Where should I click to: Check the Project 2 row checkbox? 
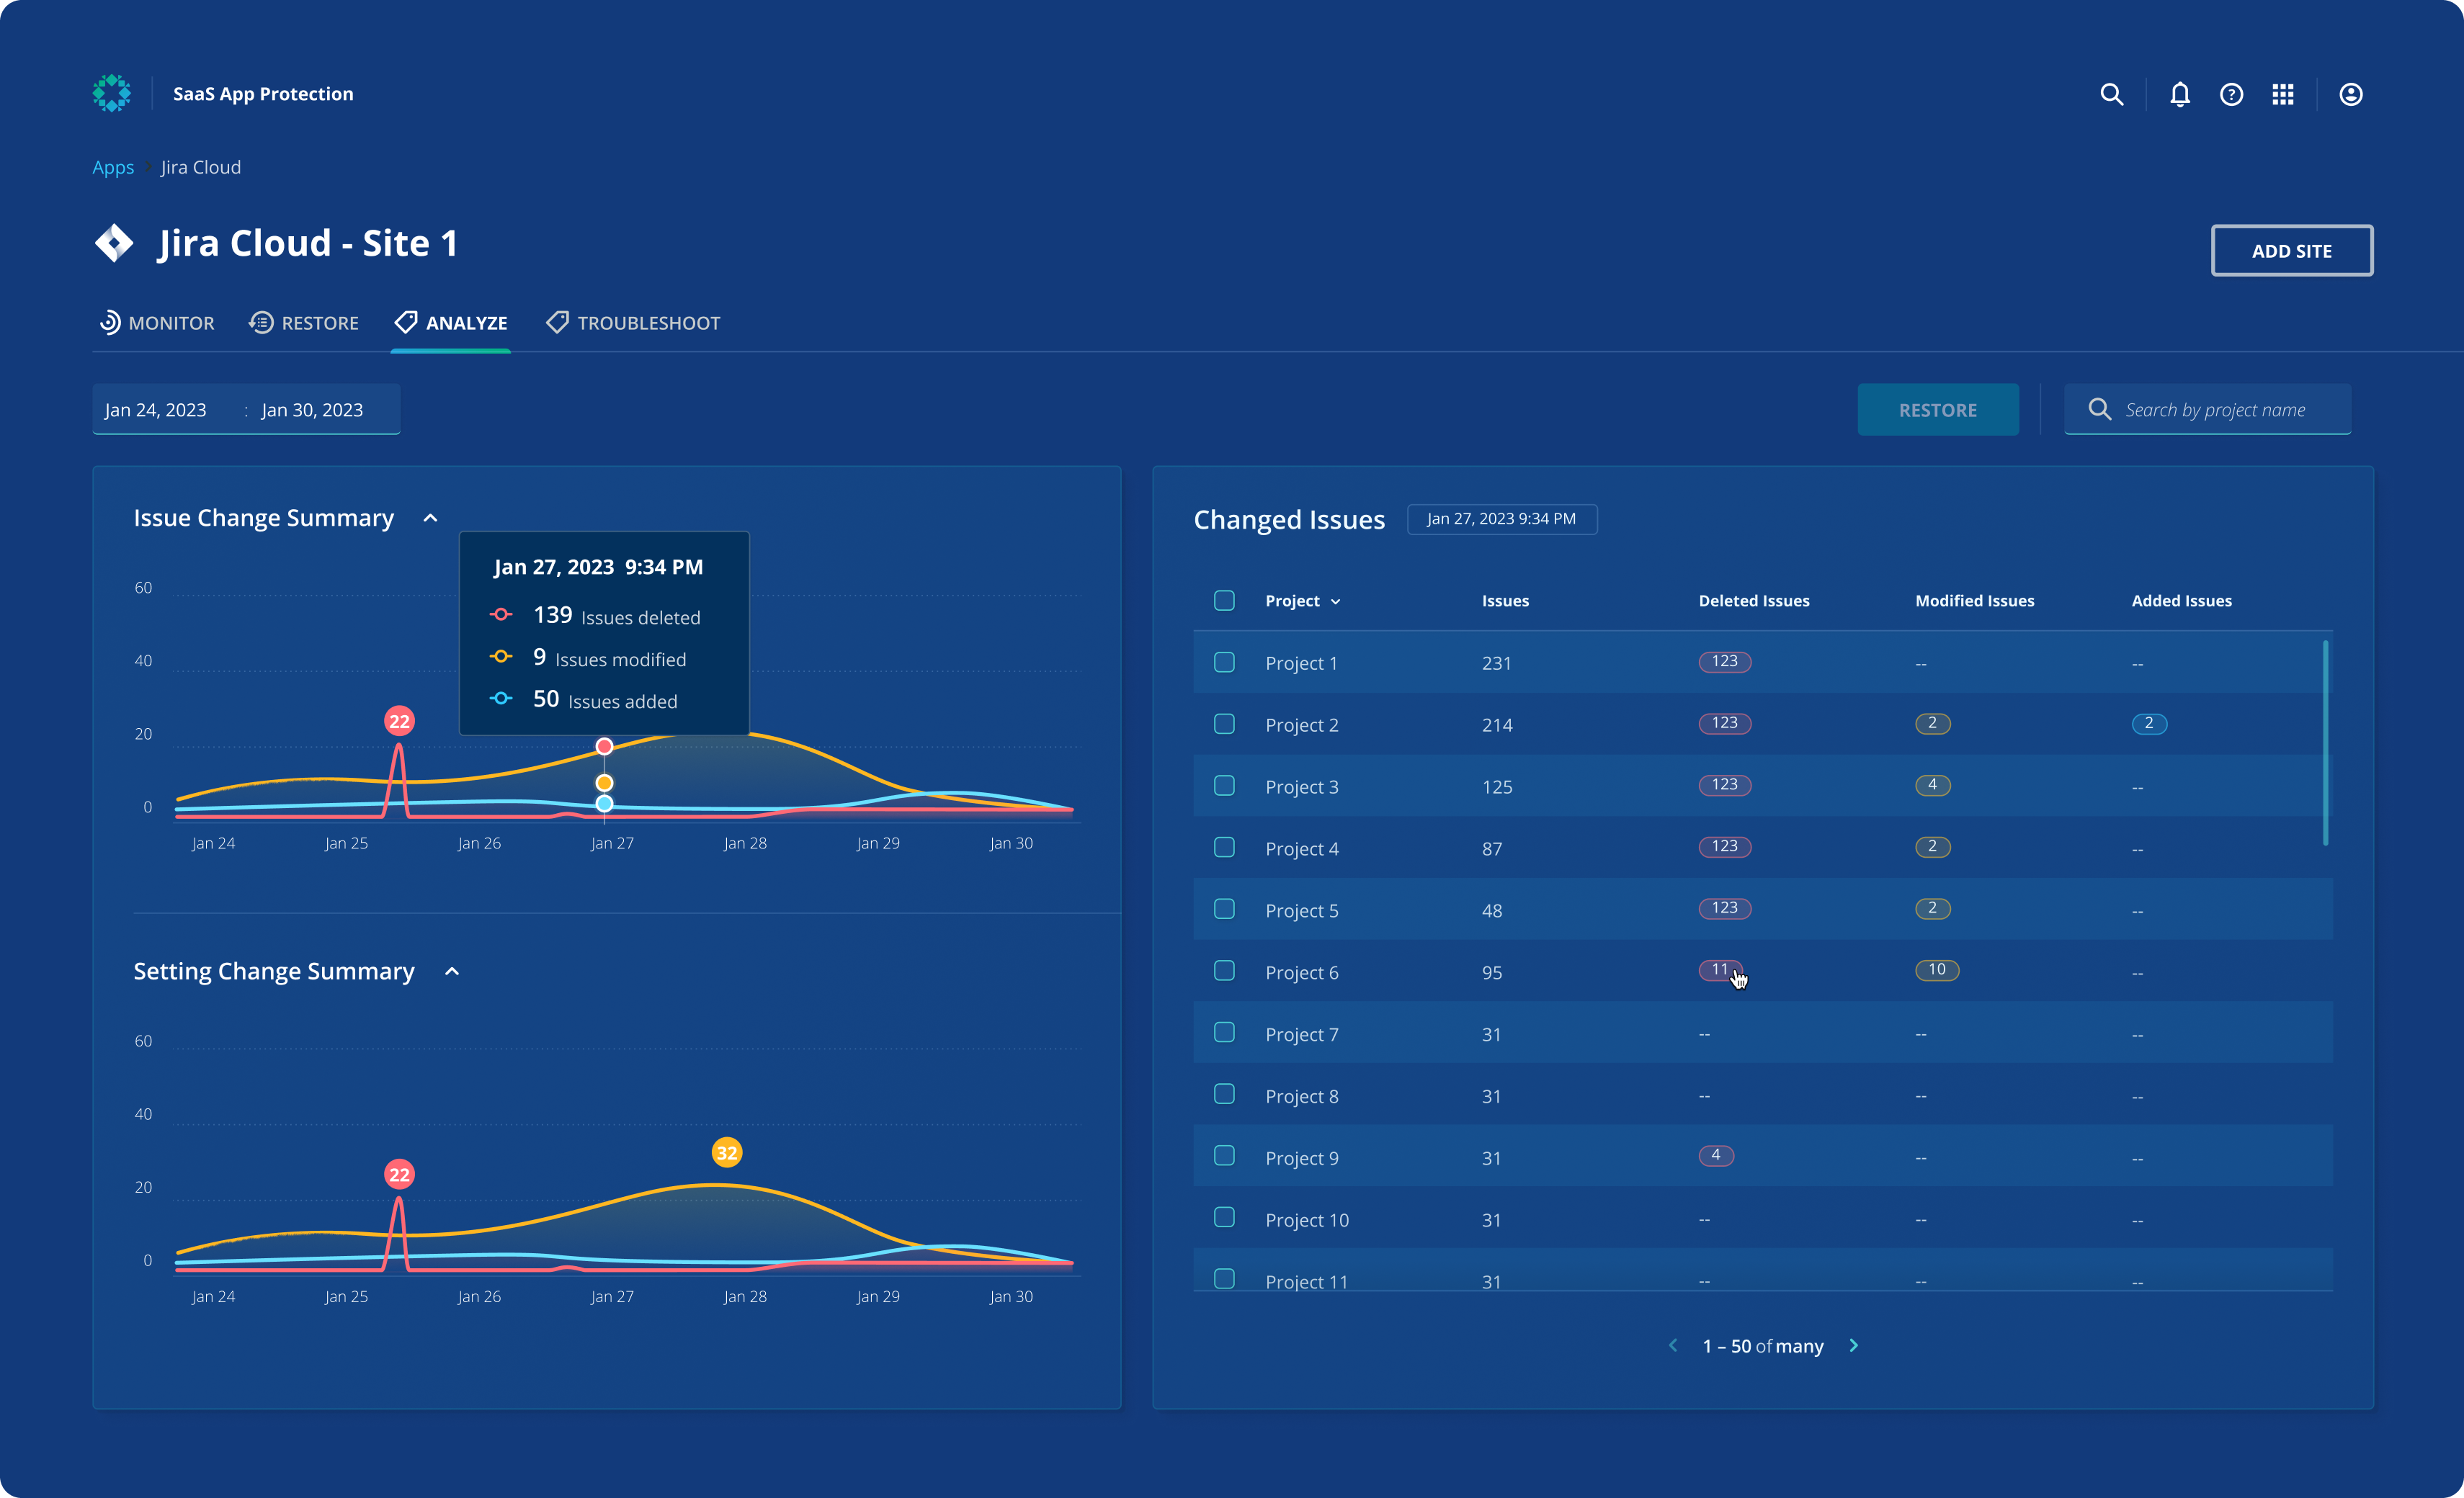click(x=1224, y=725)
